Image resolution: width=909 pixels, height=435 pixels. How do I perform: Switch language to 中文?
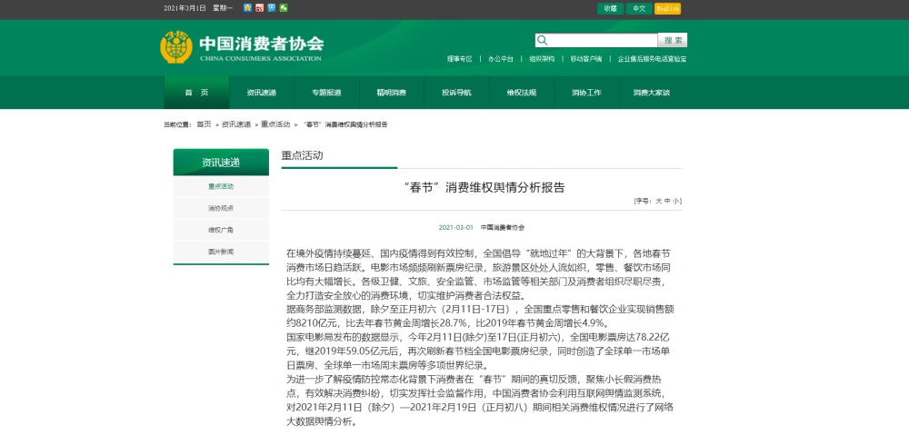click(x=639, y=8)
